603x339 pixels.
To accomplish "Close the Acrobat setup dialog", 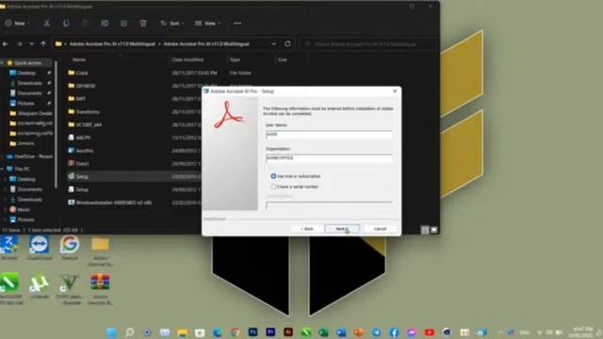I will click(395, 91).
